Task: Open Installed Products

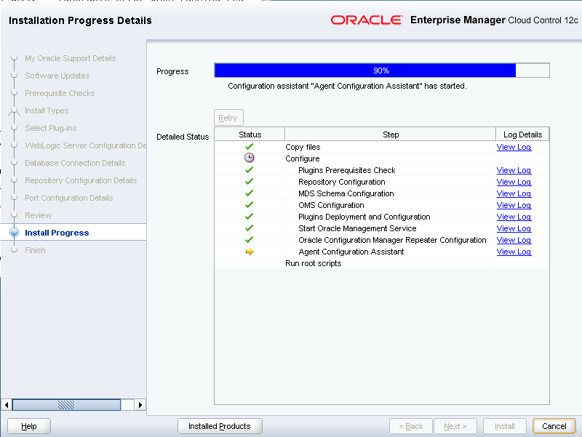Action: tap(220, 426)
